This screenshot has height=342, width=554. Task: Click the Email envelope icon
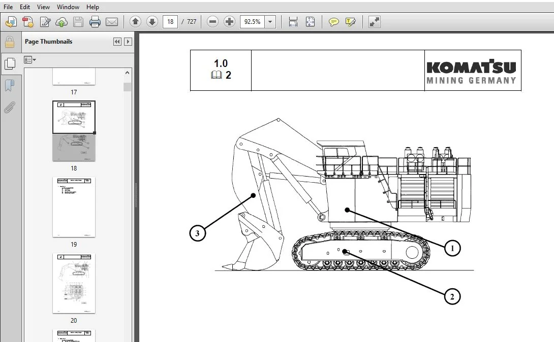point(112,22)
